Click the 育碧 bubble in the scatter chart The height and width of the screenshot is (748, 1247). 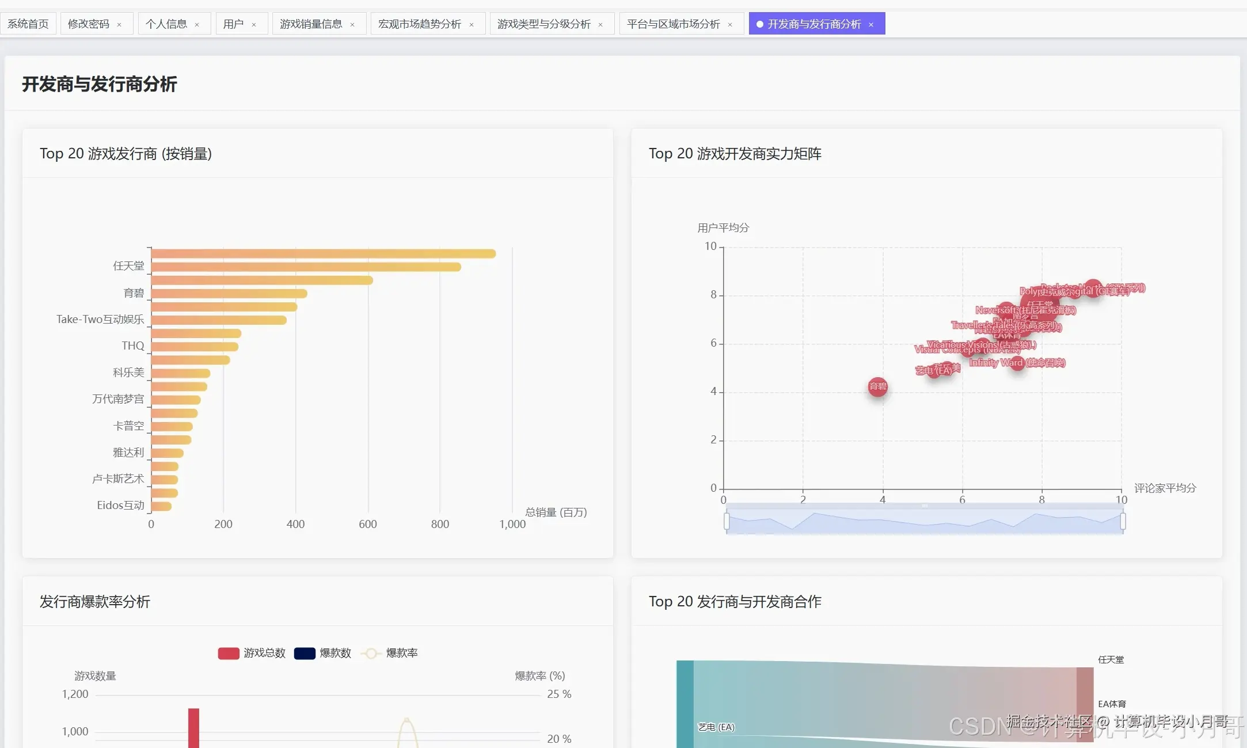[877, 386]
